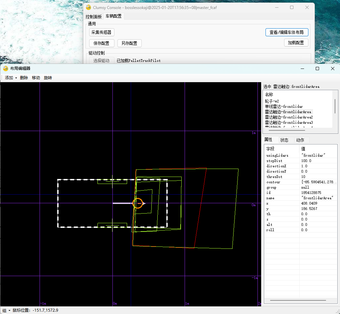Click the orange lidar circle marker on canvas

[x=138, y=203]
